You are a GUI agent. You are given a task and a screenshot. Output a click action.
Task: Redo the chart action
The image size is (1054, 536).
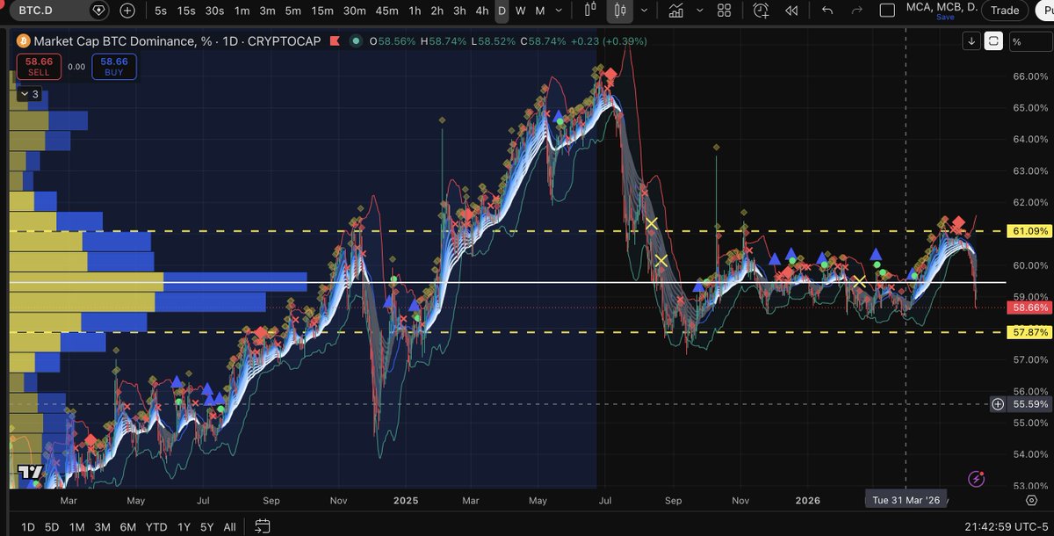(857, 11)
